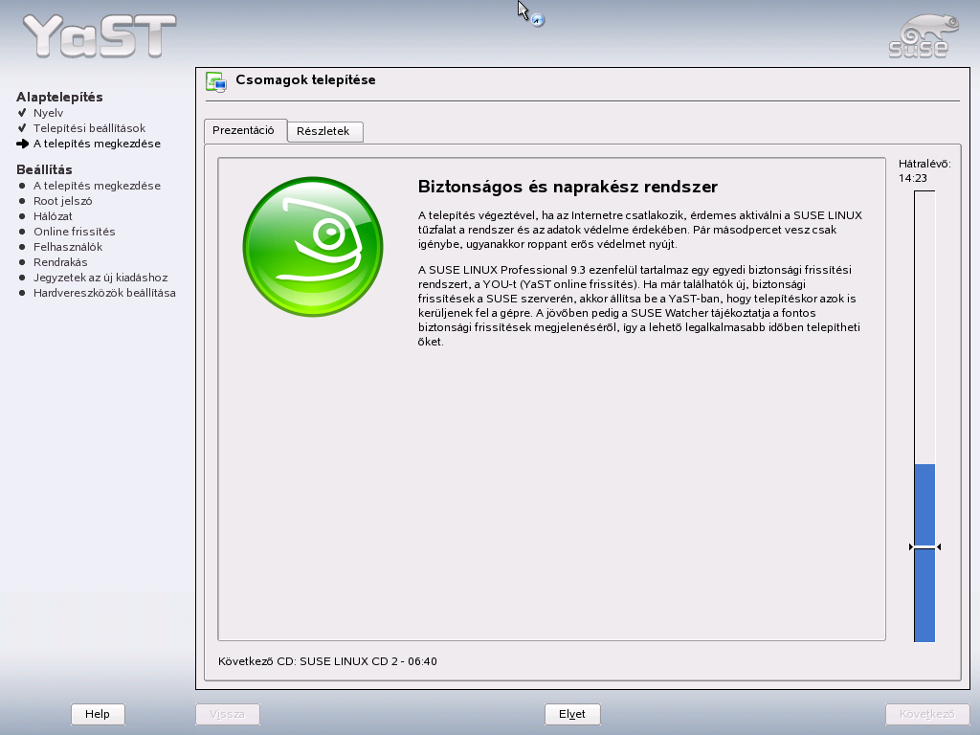Image resolution: width=980 pixels, height=735 pixels.
Task: Select the Nyelv step in sidebar
Action: pyautogui.click(x=48, y=113)
